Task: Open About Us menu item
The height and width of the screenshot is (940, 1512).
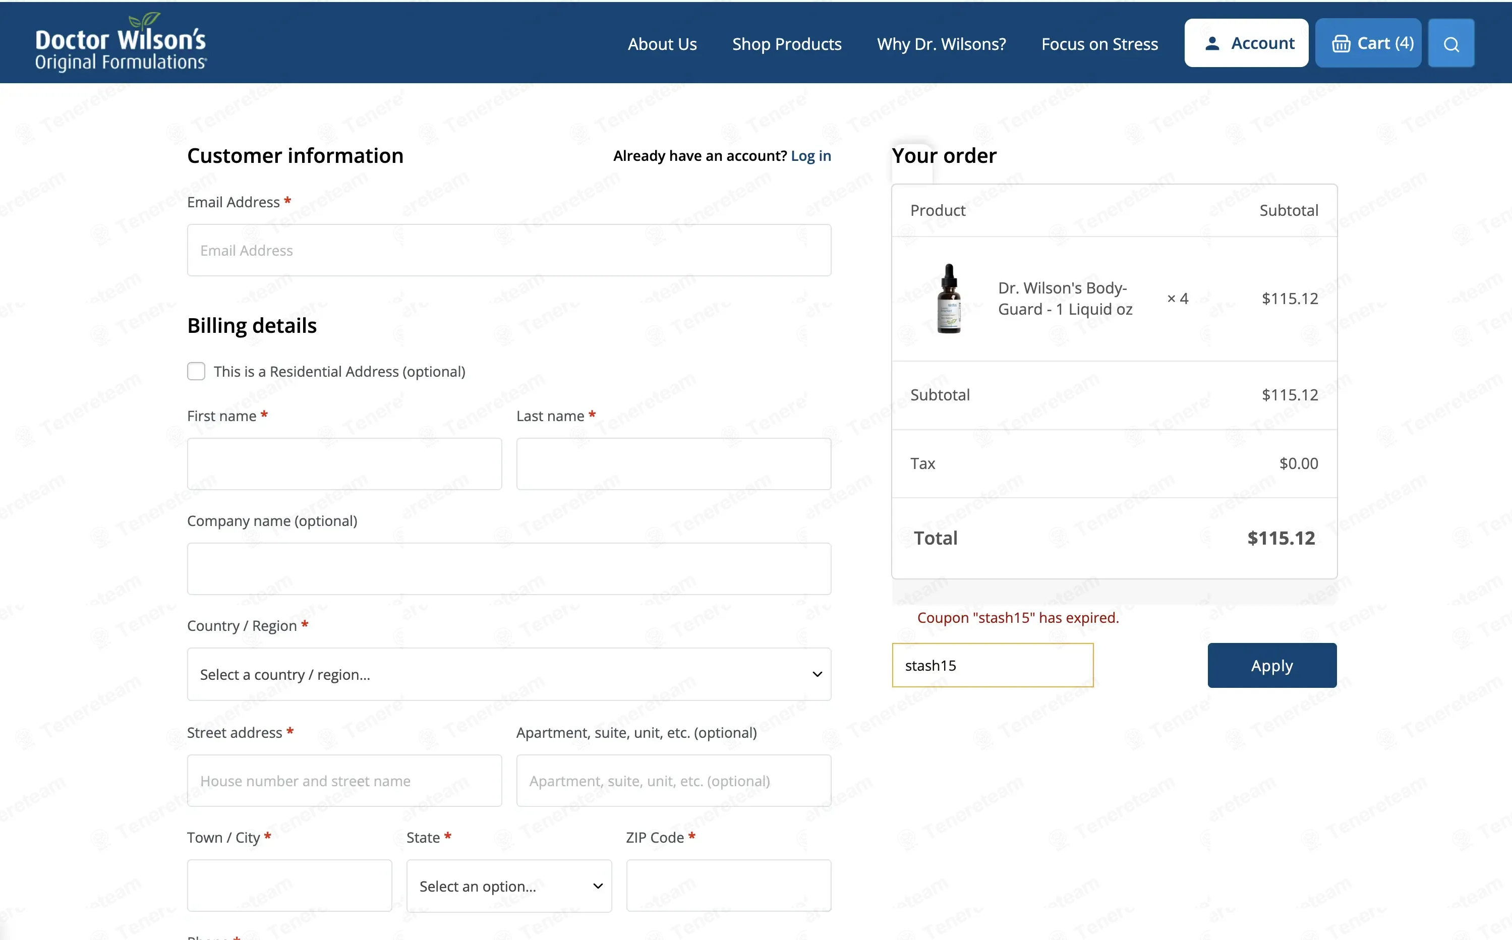Action: [x=662, y=43]
